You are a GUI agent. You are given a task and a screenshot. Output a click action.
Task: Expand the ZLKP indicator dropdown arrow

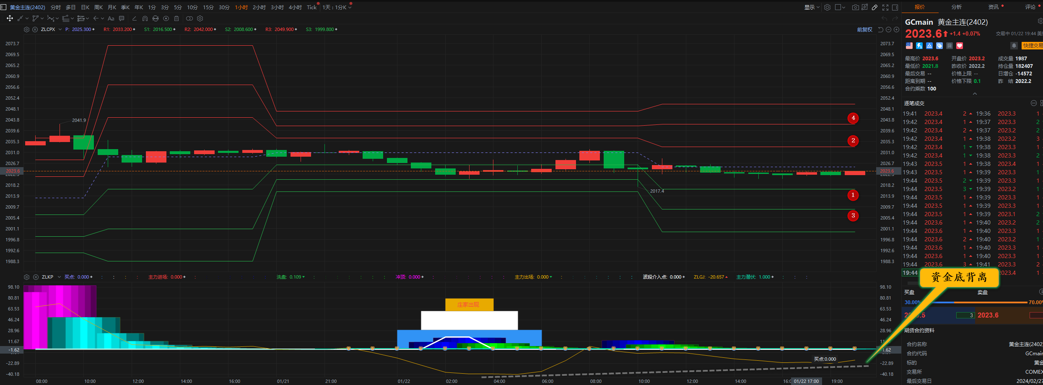tap(59, 277)
